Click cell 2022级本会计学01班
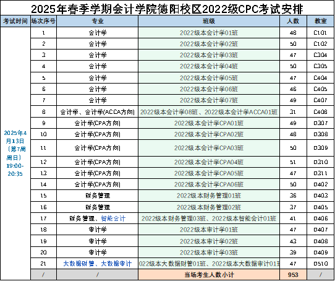 pos(209,33)
